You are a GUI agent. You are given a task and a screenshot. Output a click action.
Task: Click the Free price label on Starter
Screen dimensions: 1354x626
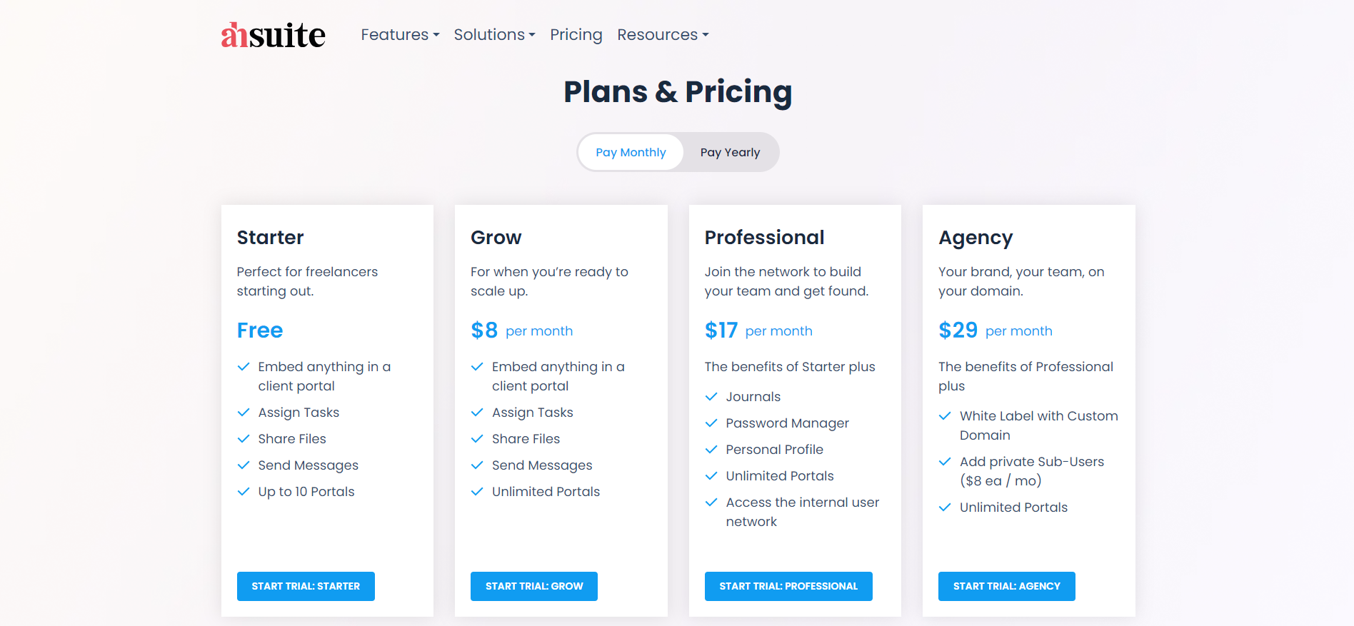[x=260, y=330]
